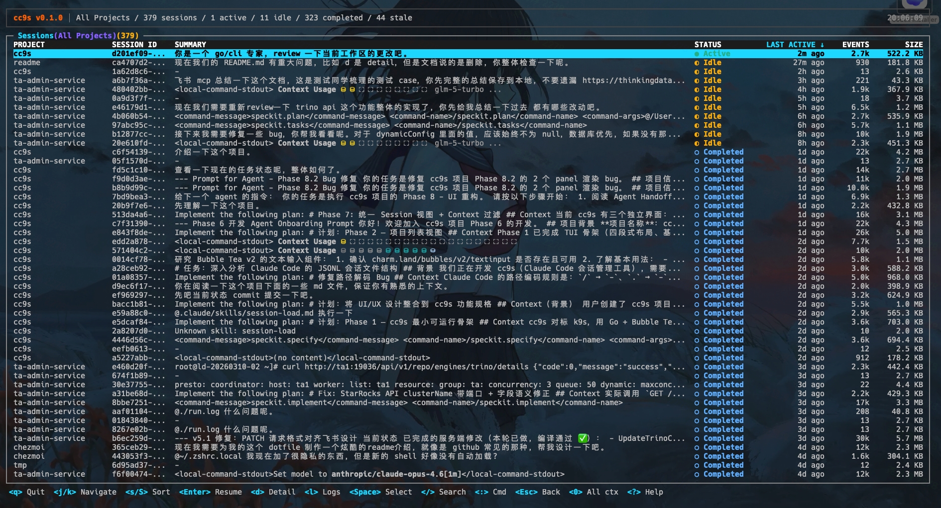Select chezmoi session 365ceb29 row
Screen dimensions: 941x508
coord(468,447)
